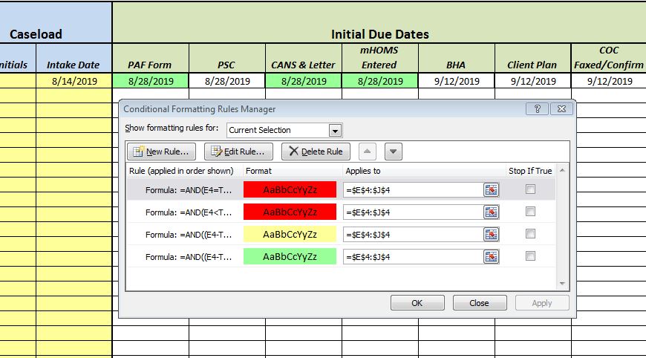
Task: Click Client Plan cell 9/12/2019
Action: click(533, 81)
